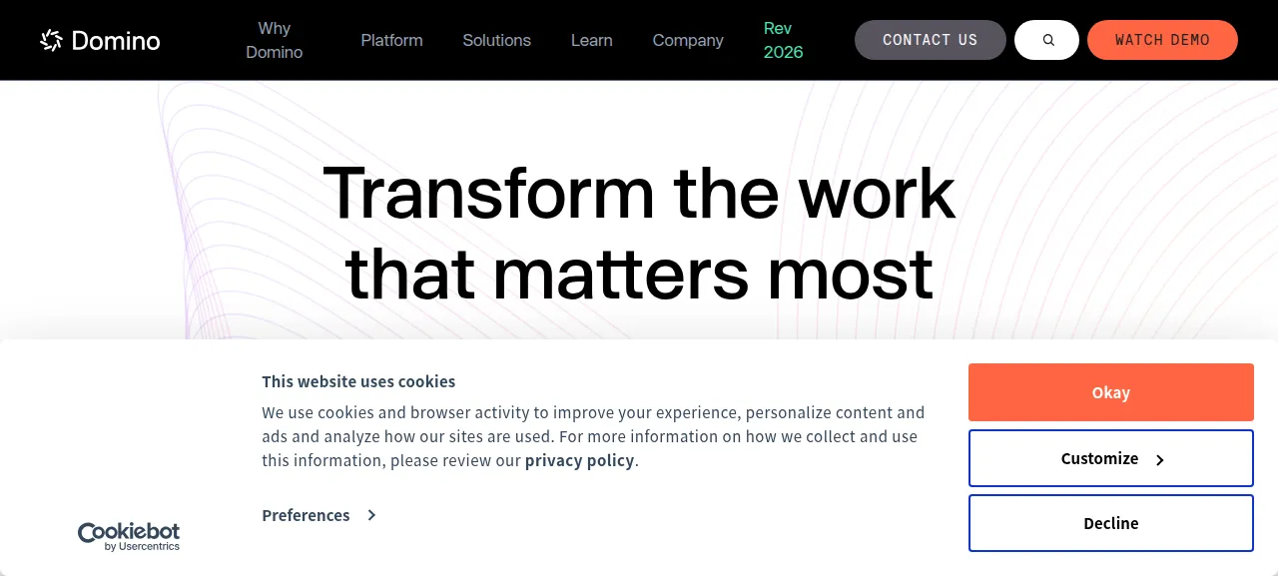Click the Transform the work headline
This screenshot has width=1278, height=576.
[639, 232]
